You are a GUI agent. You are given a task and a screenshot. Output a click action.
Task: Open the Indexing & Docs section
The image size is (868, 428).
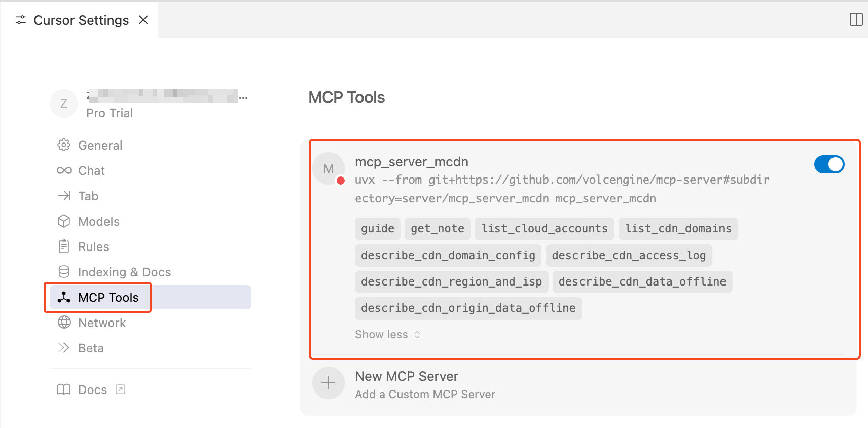pos(150,272)
